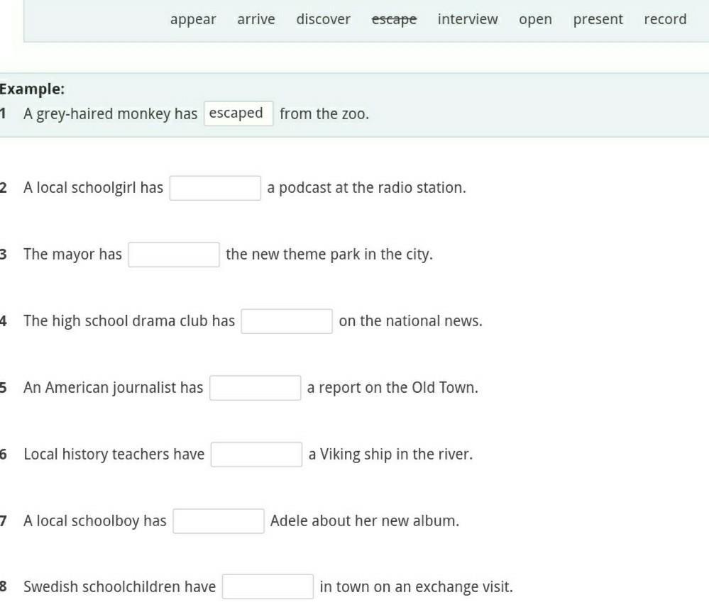This screenshot has width=709, height=607.
Task: Click the blank after 'The mayor has'
Action: (174, 255)
